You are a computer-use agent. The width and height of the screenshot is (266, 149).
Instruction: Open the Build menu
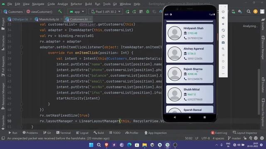[89, 4]
